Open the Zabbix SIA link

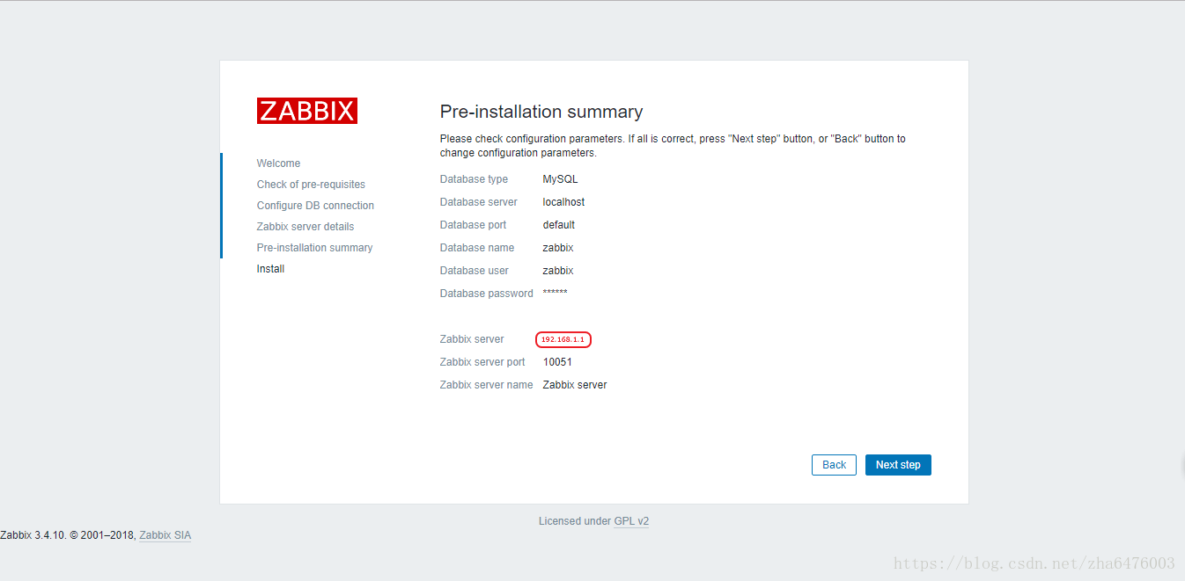(x=165, y=534)
